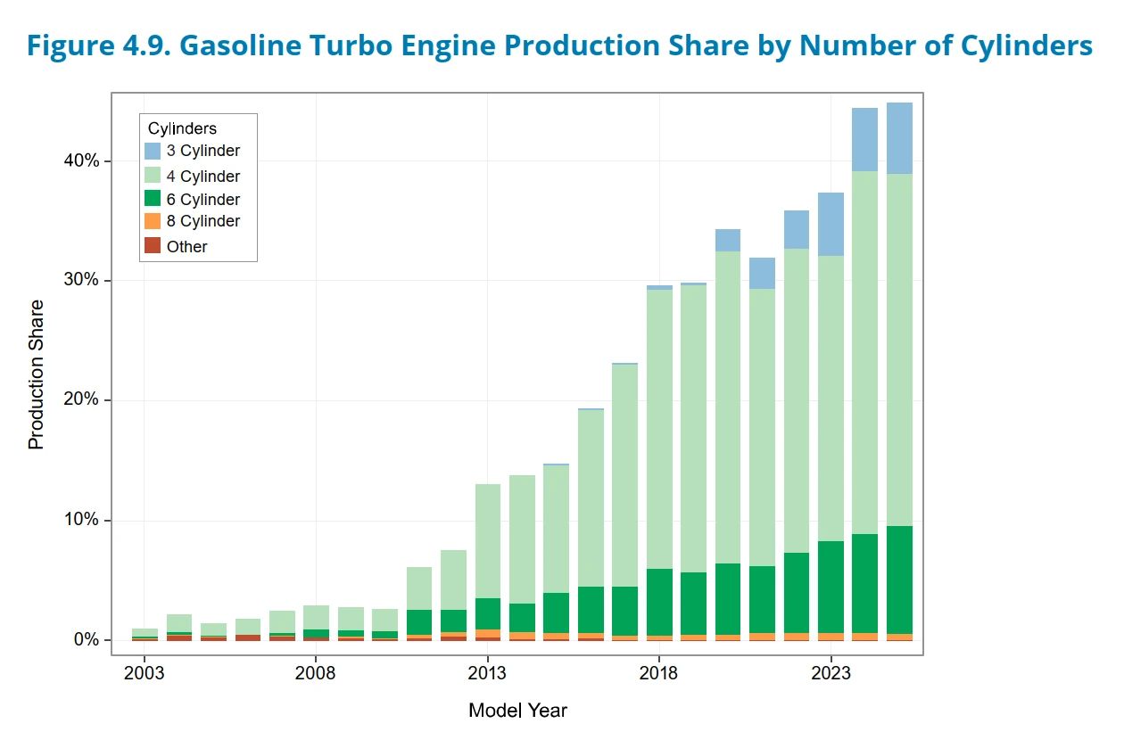Click the '2023' x-axis tick label

pos(831,672)
